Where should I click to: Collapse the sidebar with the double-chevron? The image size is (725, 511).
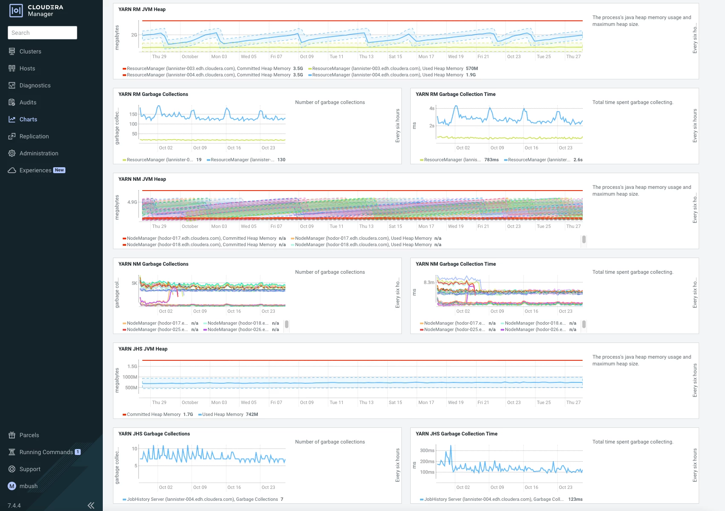[x=91, y=505]
